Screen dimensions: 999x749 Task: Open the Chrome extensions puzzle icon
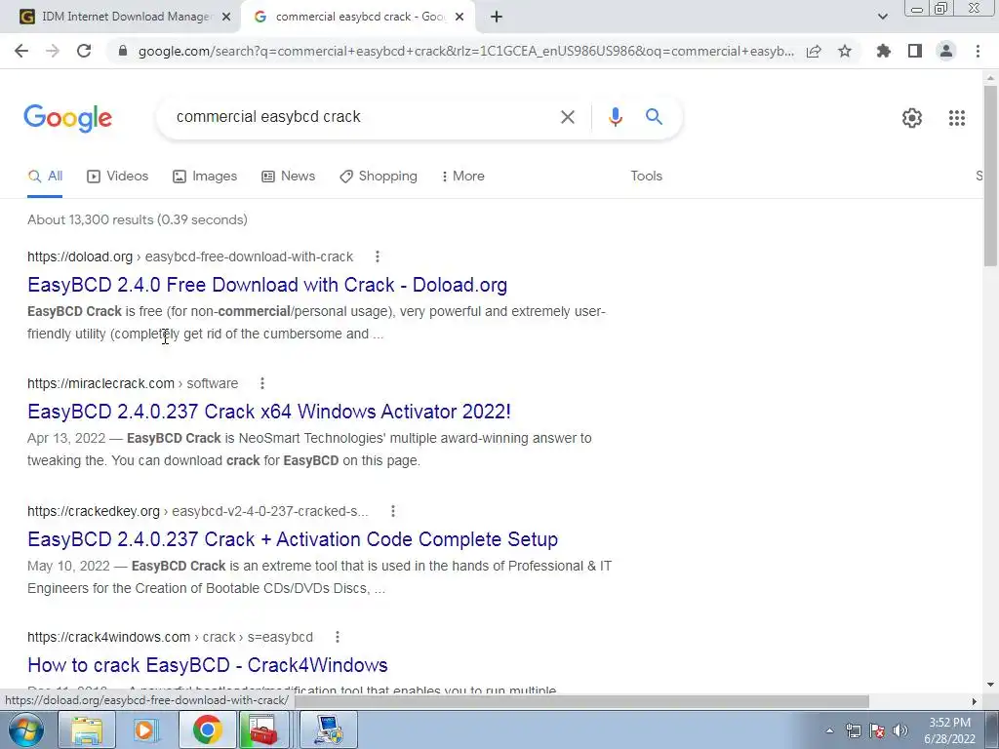click(x=883, y=51)
